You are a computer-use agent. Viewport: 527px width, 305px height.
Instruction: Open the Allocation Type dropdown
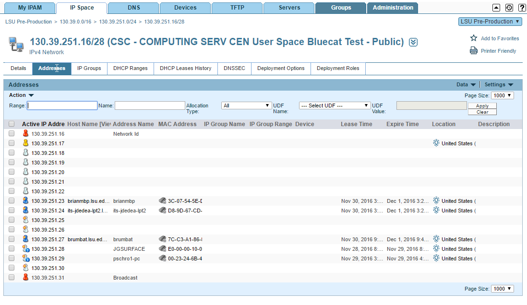(247, 106)
